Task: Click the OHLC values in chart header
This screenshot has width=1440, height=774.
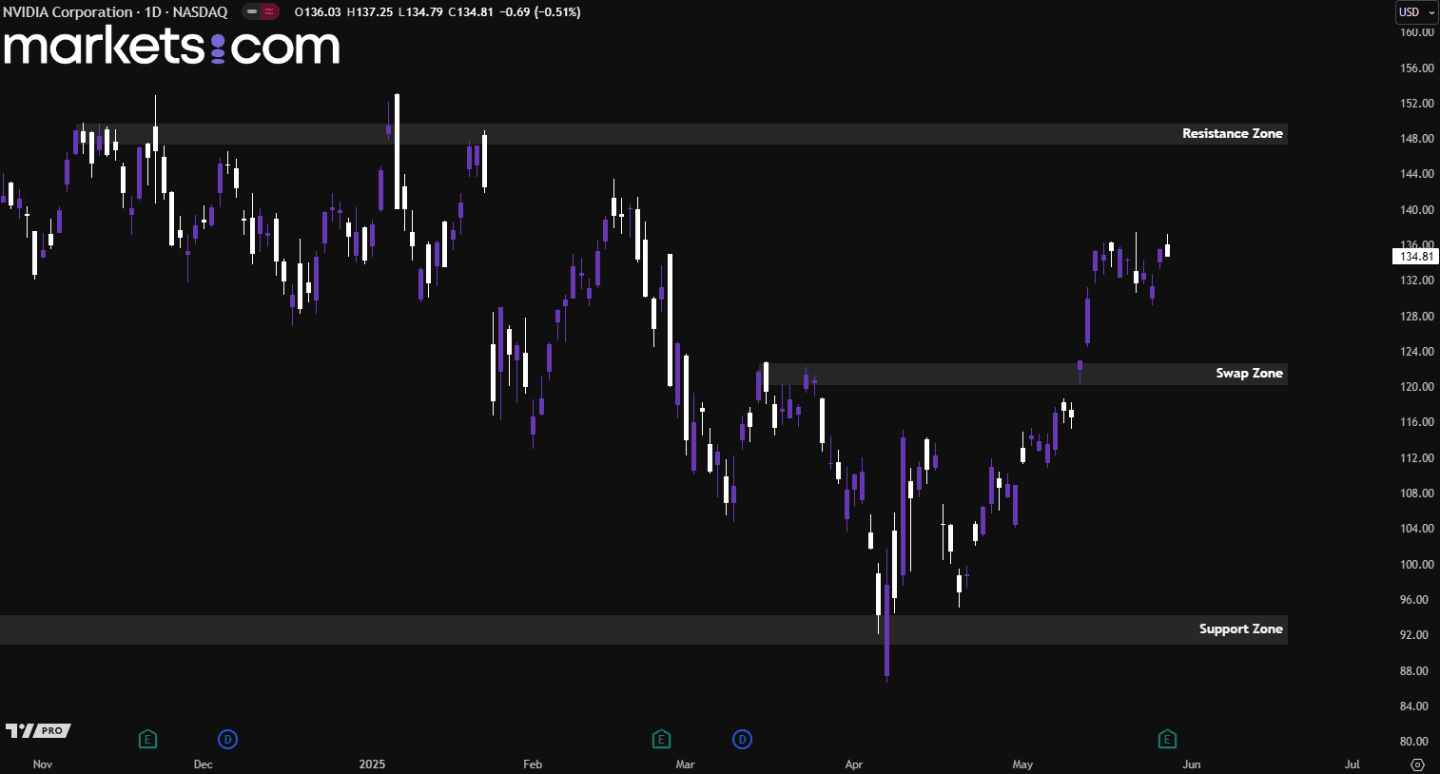Action: (x=438, y=12)
